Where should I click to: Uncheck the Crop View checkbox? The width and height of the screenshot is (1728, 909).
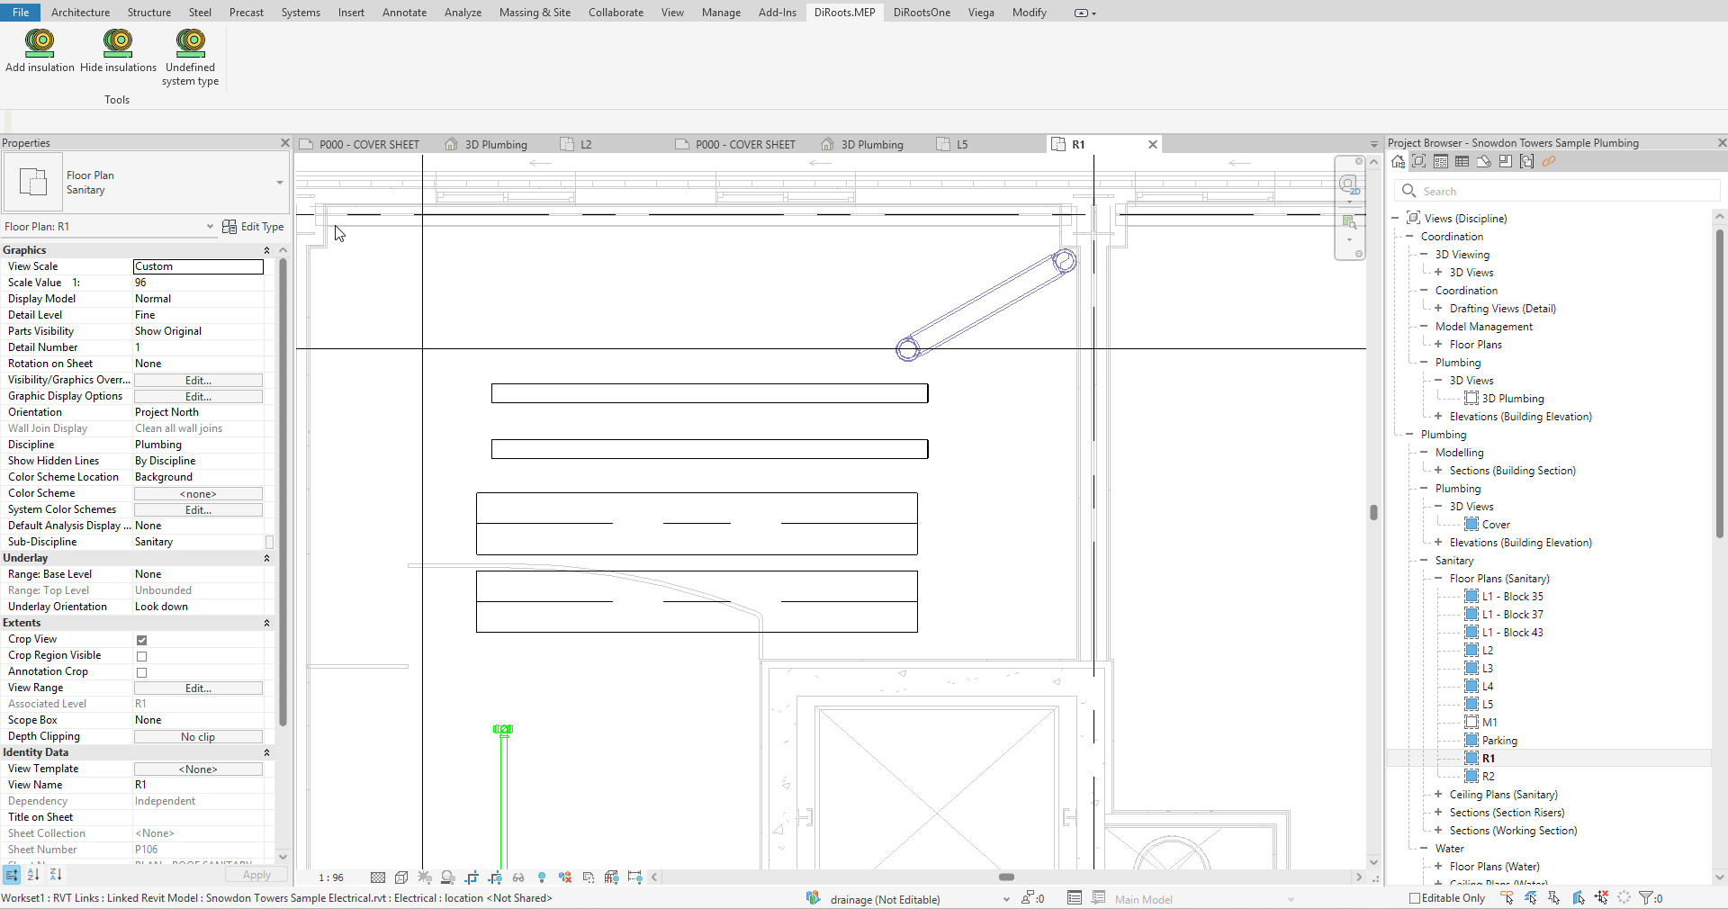click(141, 640)
